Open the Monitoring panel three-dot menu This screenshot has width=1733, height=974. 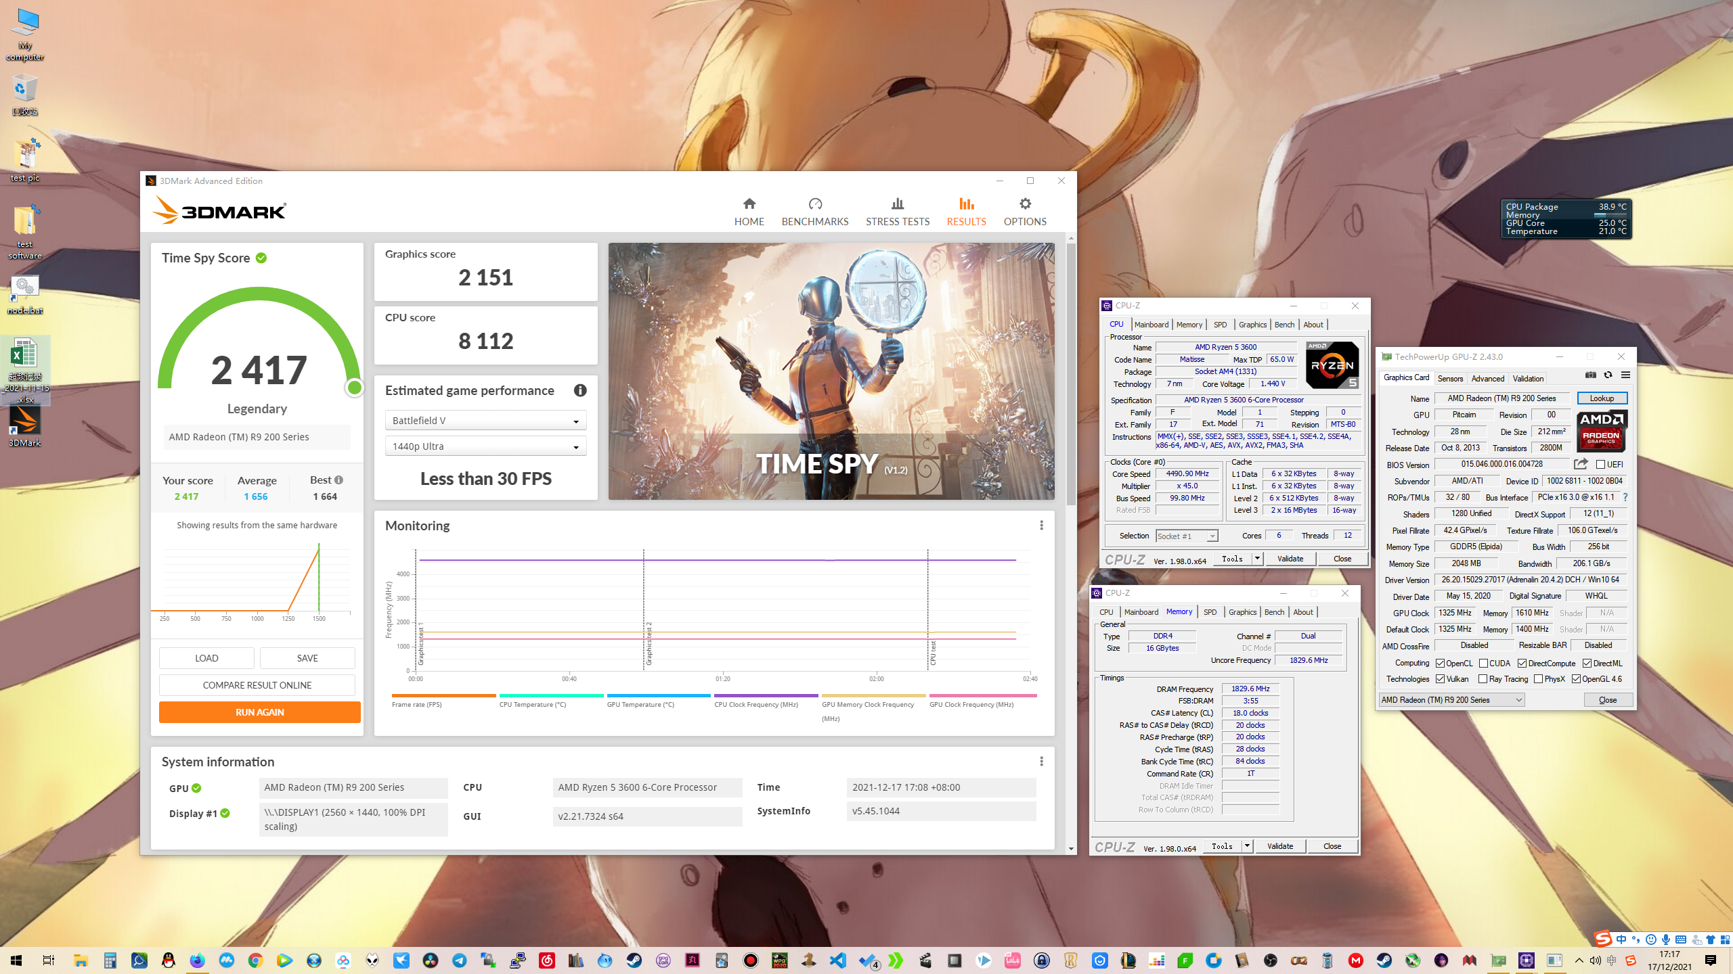[1041, 526]
